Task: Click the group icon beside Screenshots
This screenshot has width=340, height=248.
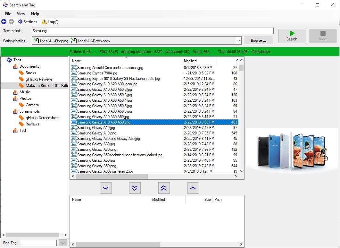Action: pos(15,111)
